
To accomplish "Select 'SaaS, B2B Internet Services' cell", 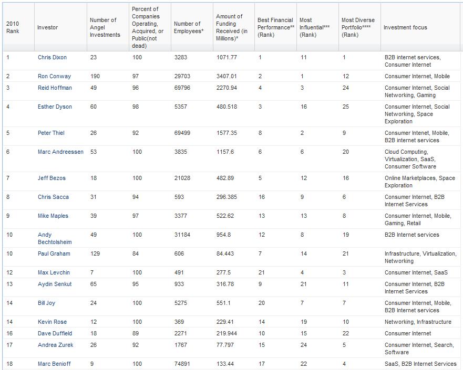I will coord(420,364).
